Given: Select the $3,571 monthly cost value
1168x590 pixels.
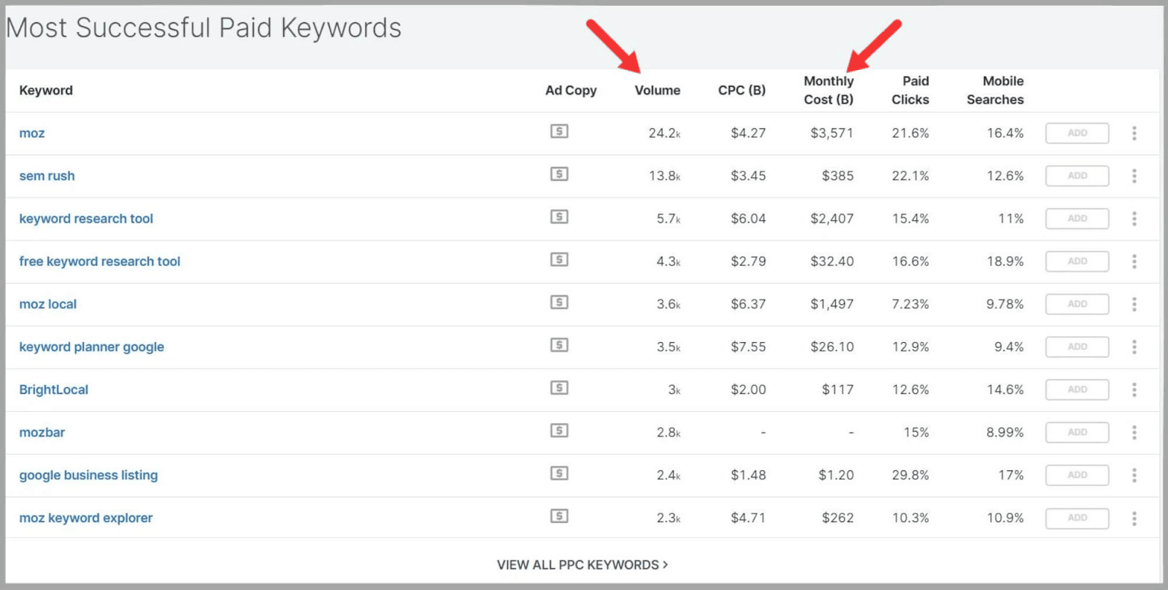Looking at the screenshot, I should coord(831,133).
